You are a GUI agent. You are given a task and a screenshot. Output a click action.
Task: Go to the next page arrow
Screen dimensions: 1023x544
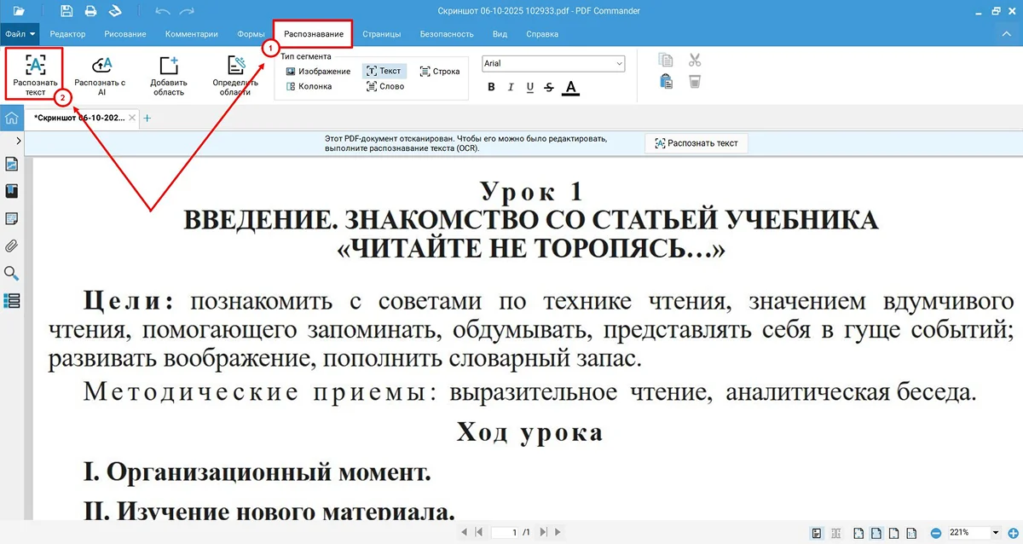(x=558, y=532)
